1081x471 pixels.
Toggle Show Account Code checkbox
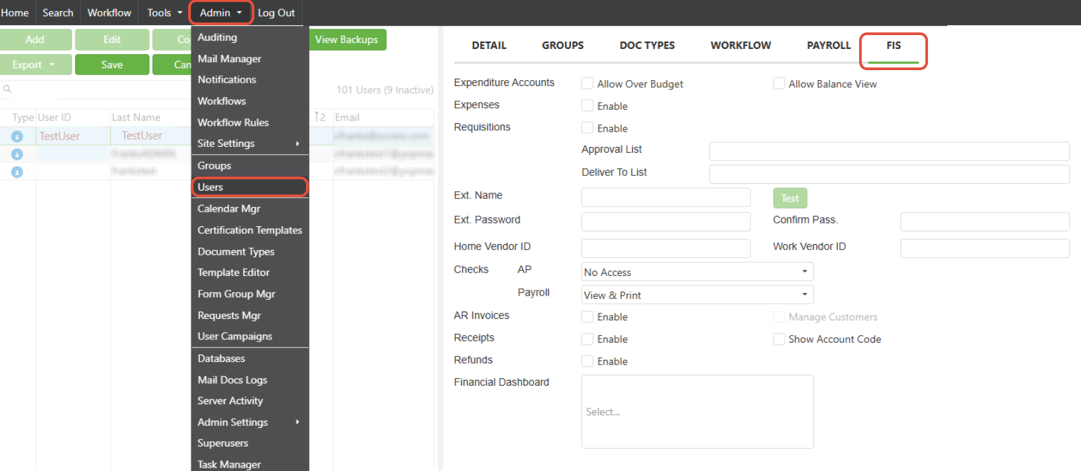[779, 339]
